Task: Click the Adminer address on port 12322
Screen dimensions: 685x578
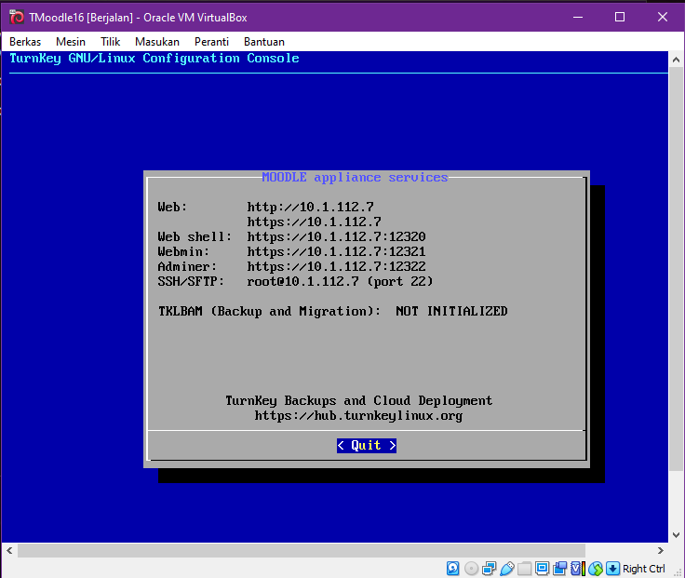Action: coord(336,266)
